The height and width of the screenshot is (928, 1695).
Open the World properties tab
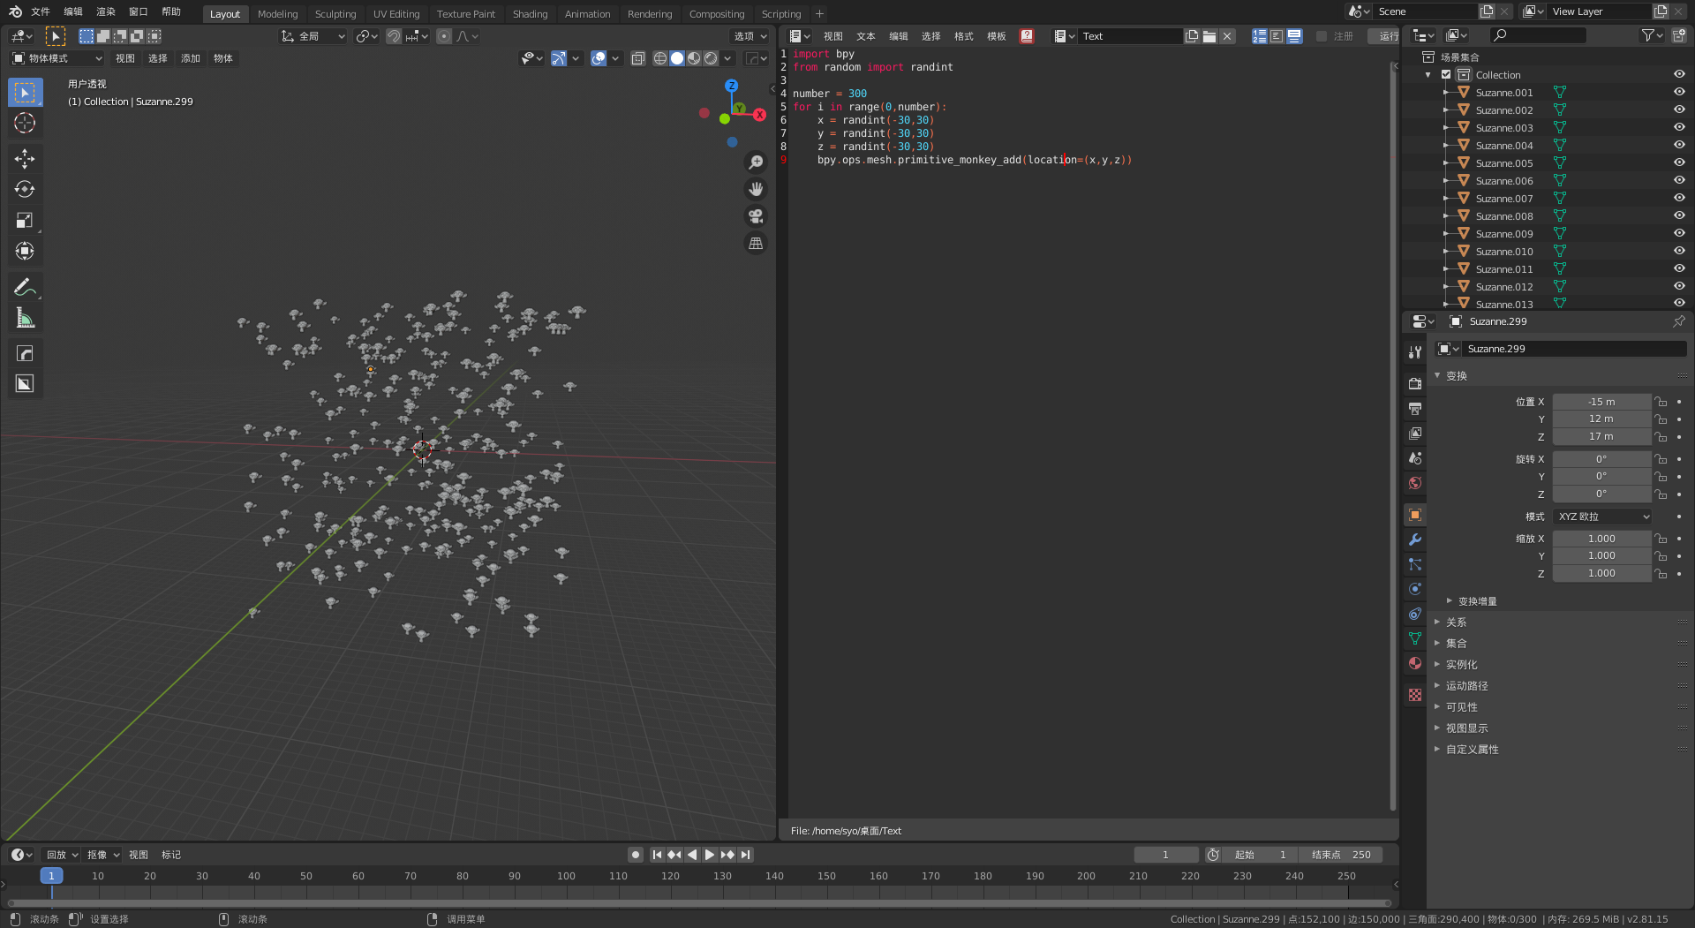coord(1415,483)
